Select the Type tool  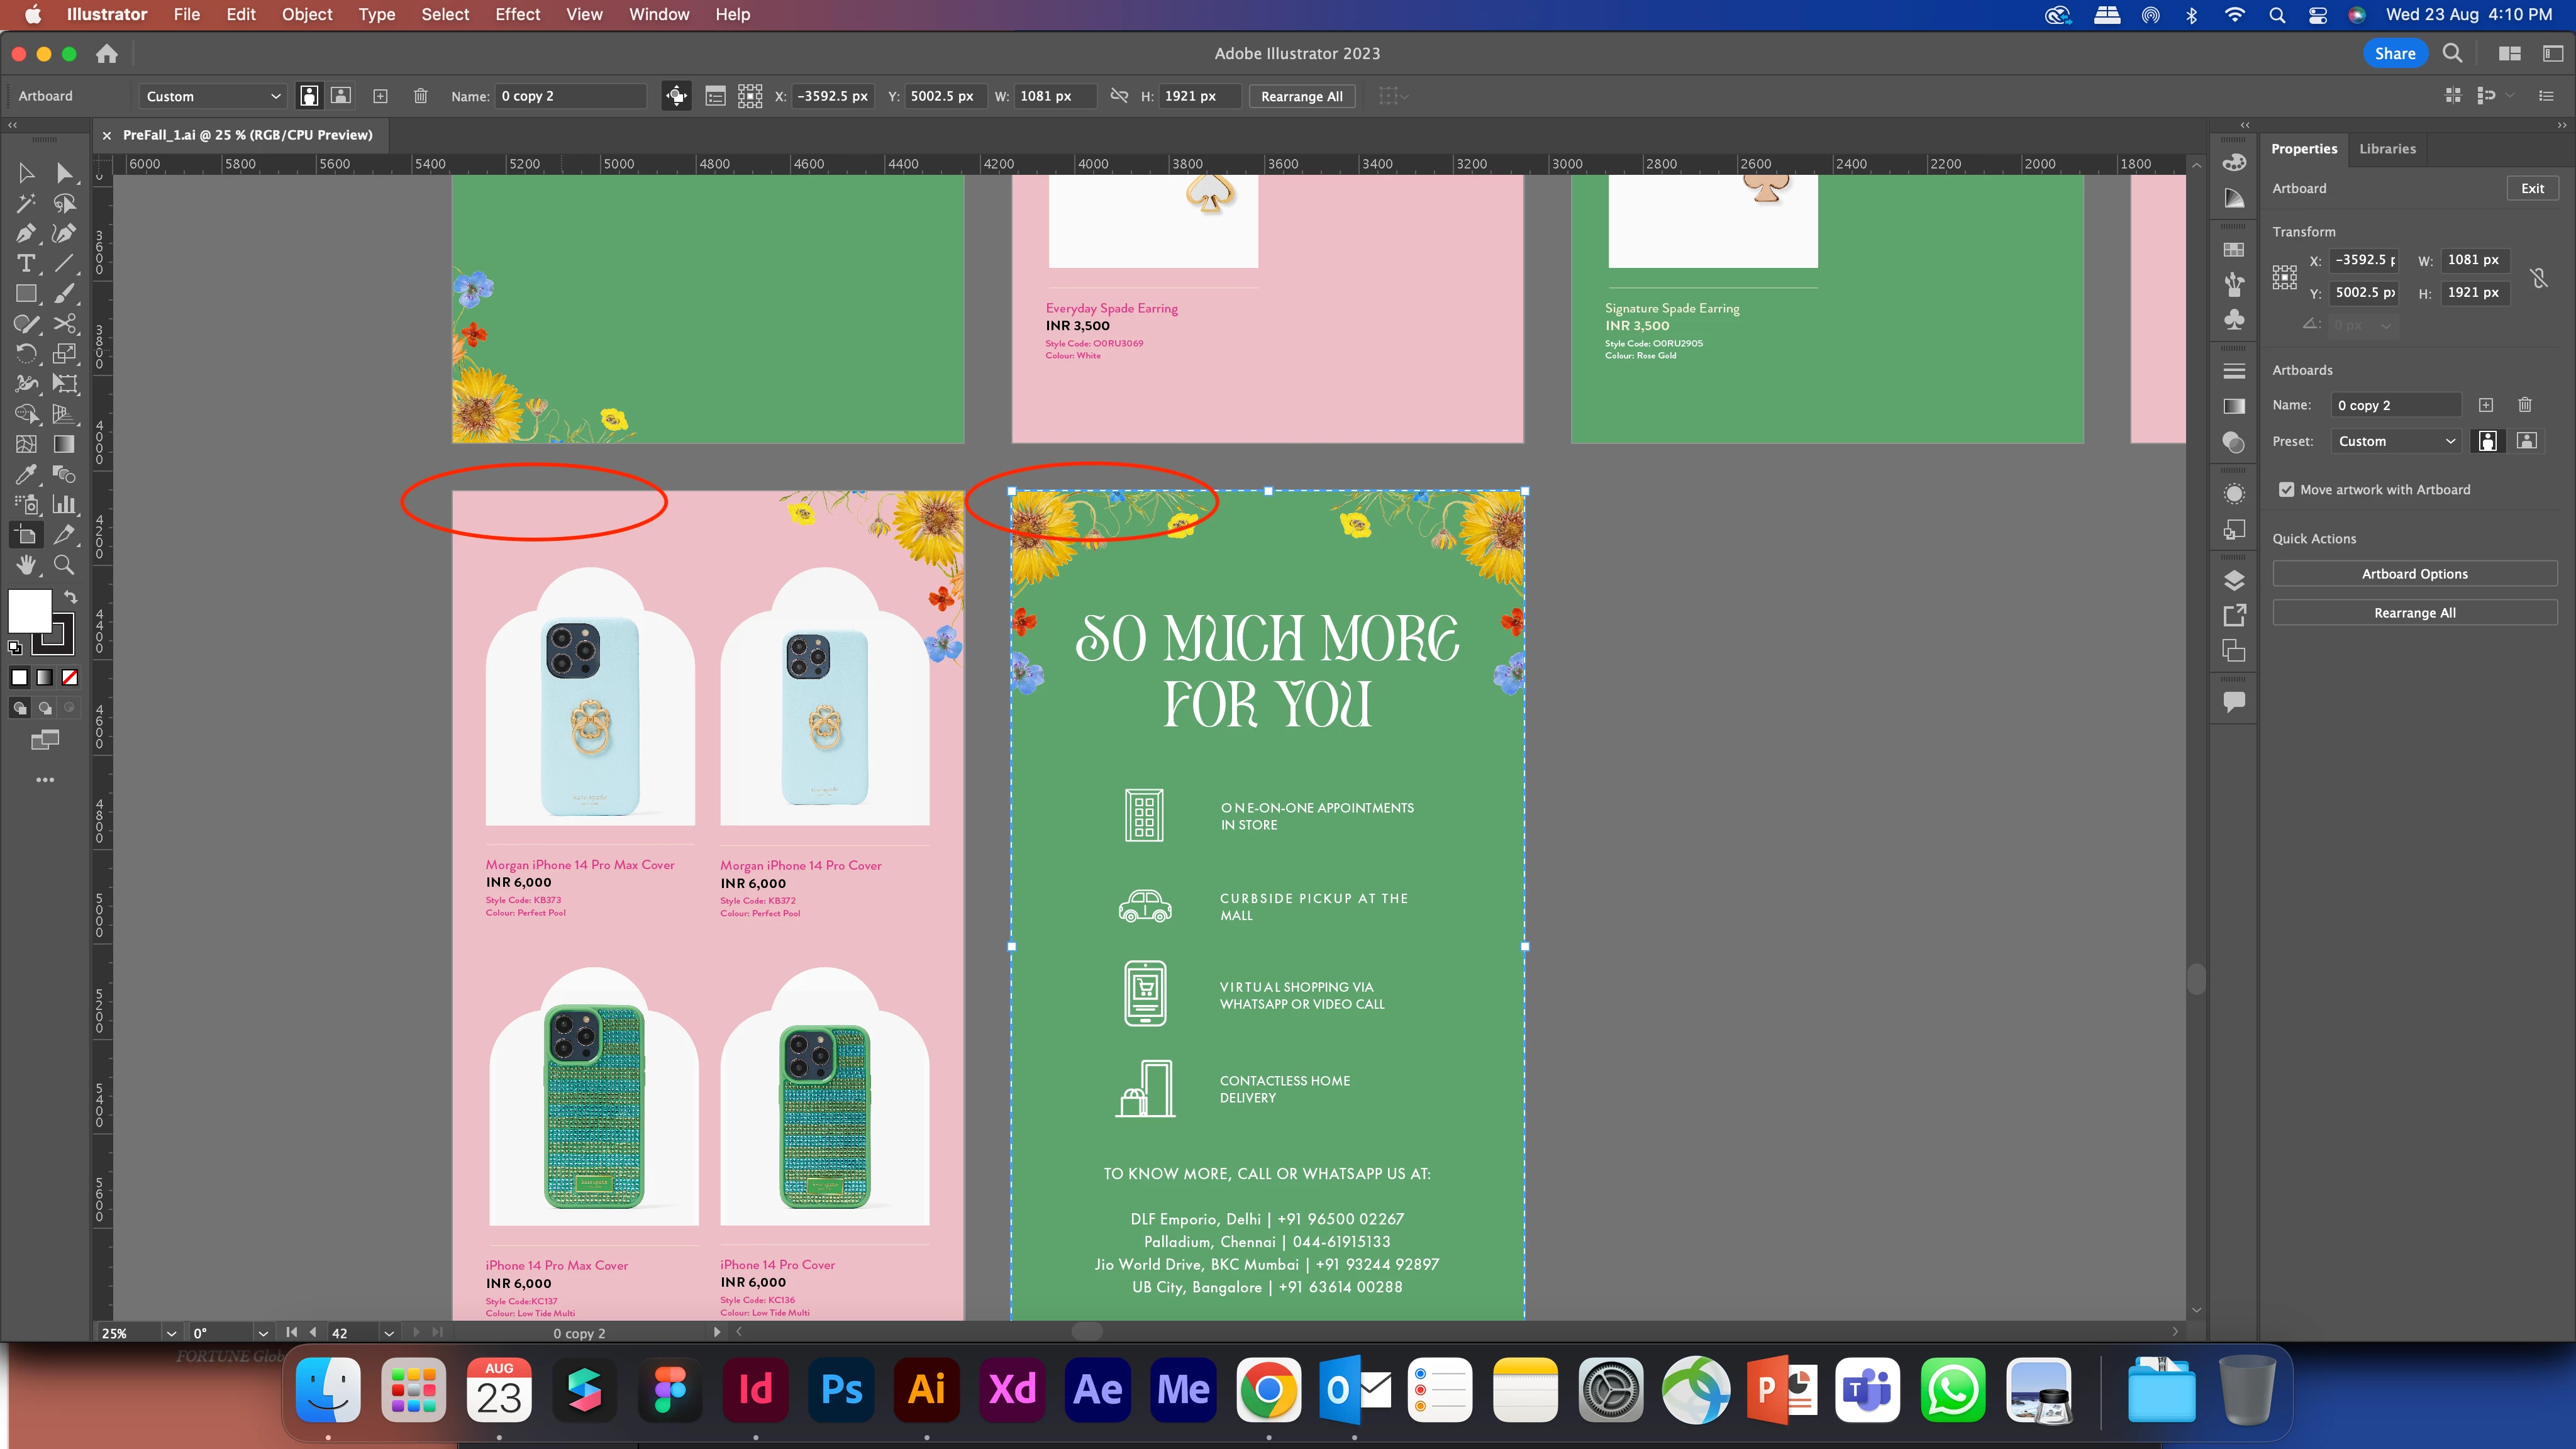tap(26, 264)
